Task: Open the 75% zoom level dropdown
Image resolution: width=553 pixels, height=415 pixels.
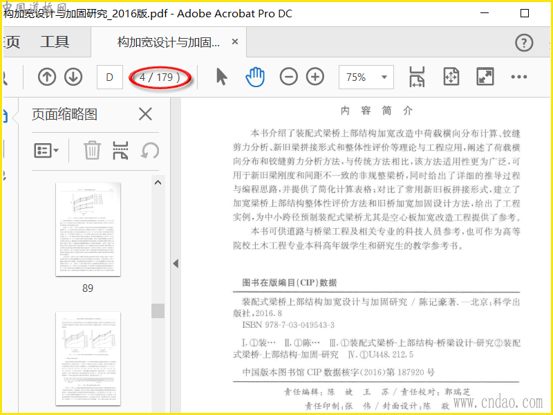Action: click(384, 77)
